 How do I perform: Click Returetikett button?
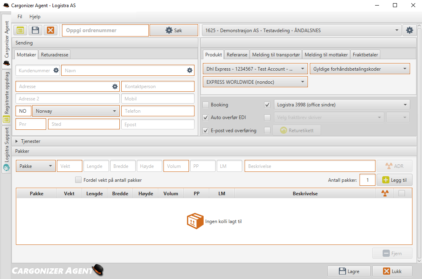coord(297,131)
